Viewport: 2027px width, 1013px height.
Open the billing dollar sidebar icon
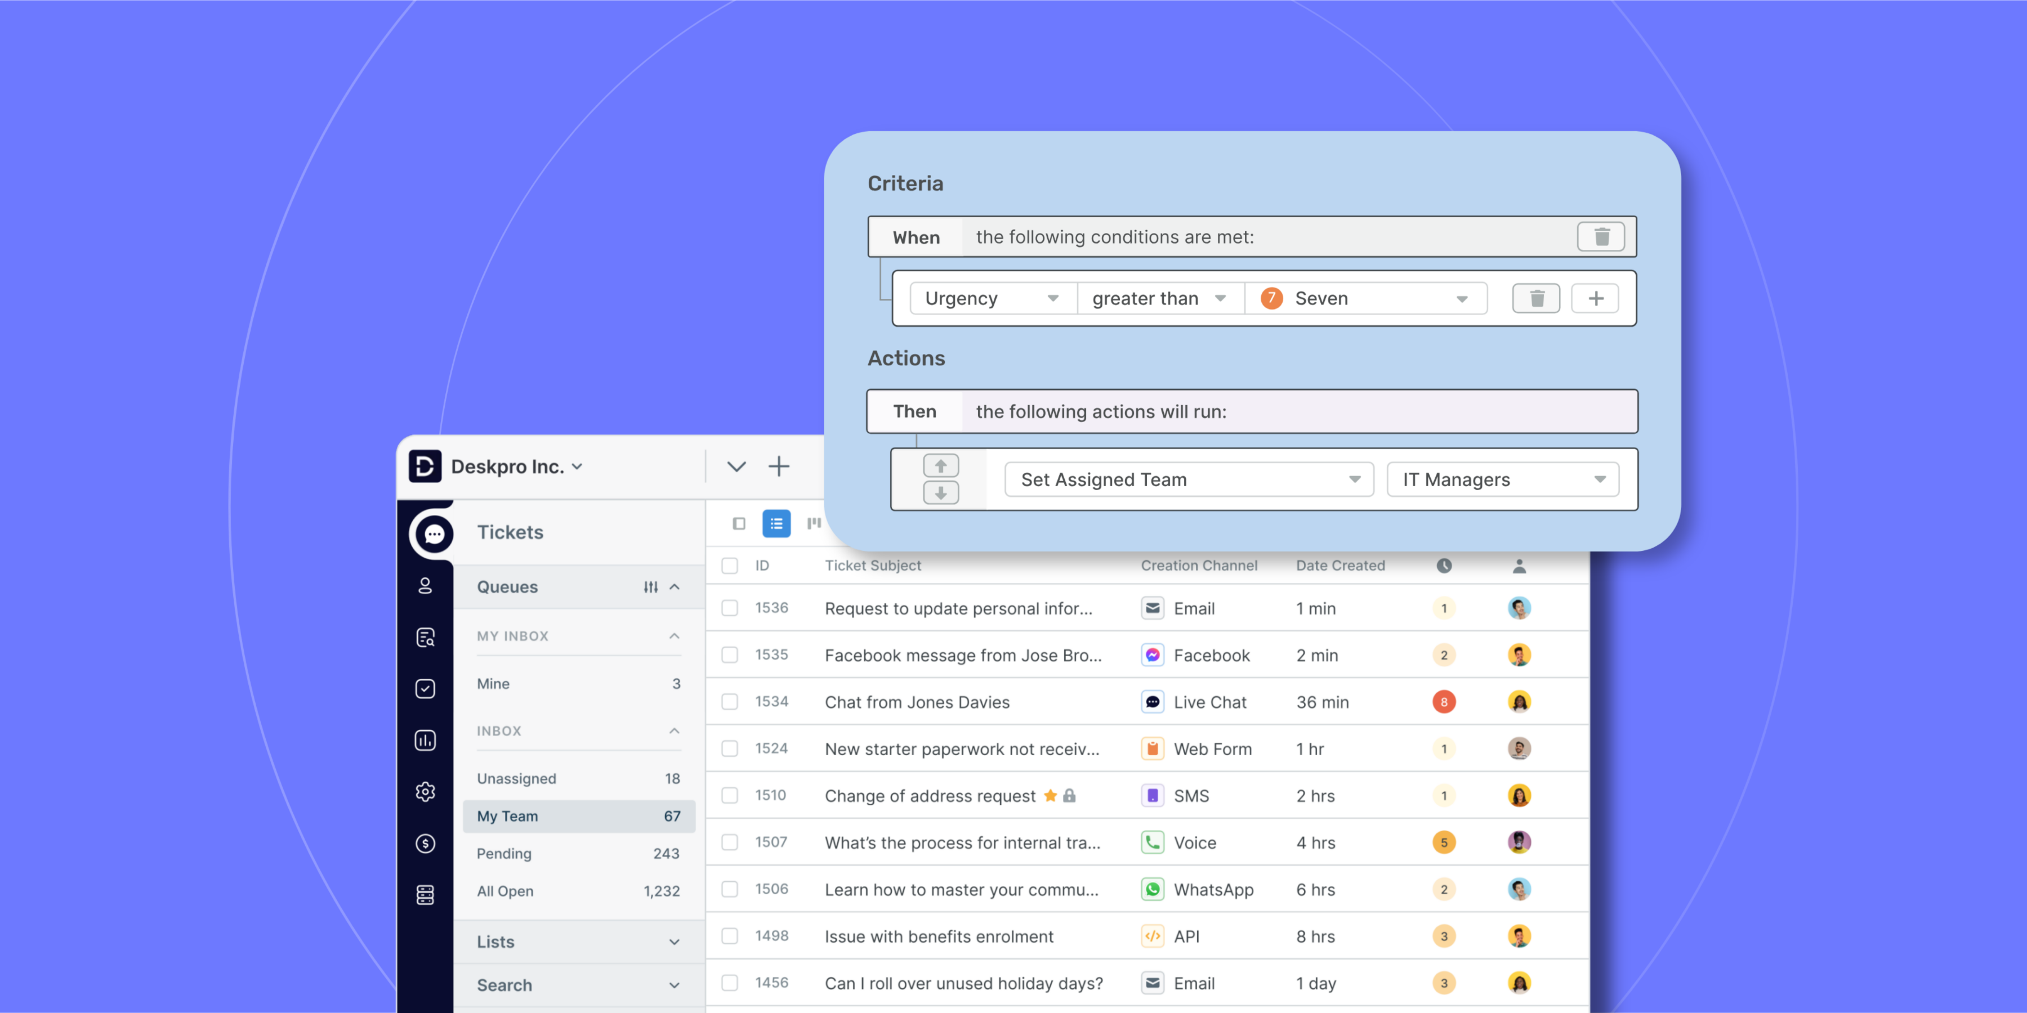425,844
